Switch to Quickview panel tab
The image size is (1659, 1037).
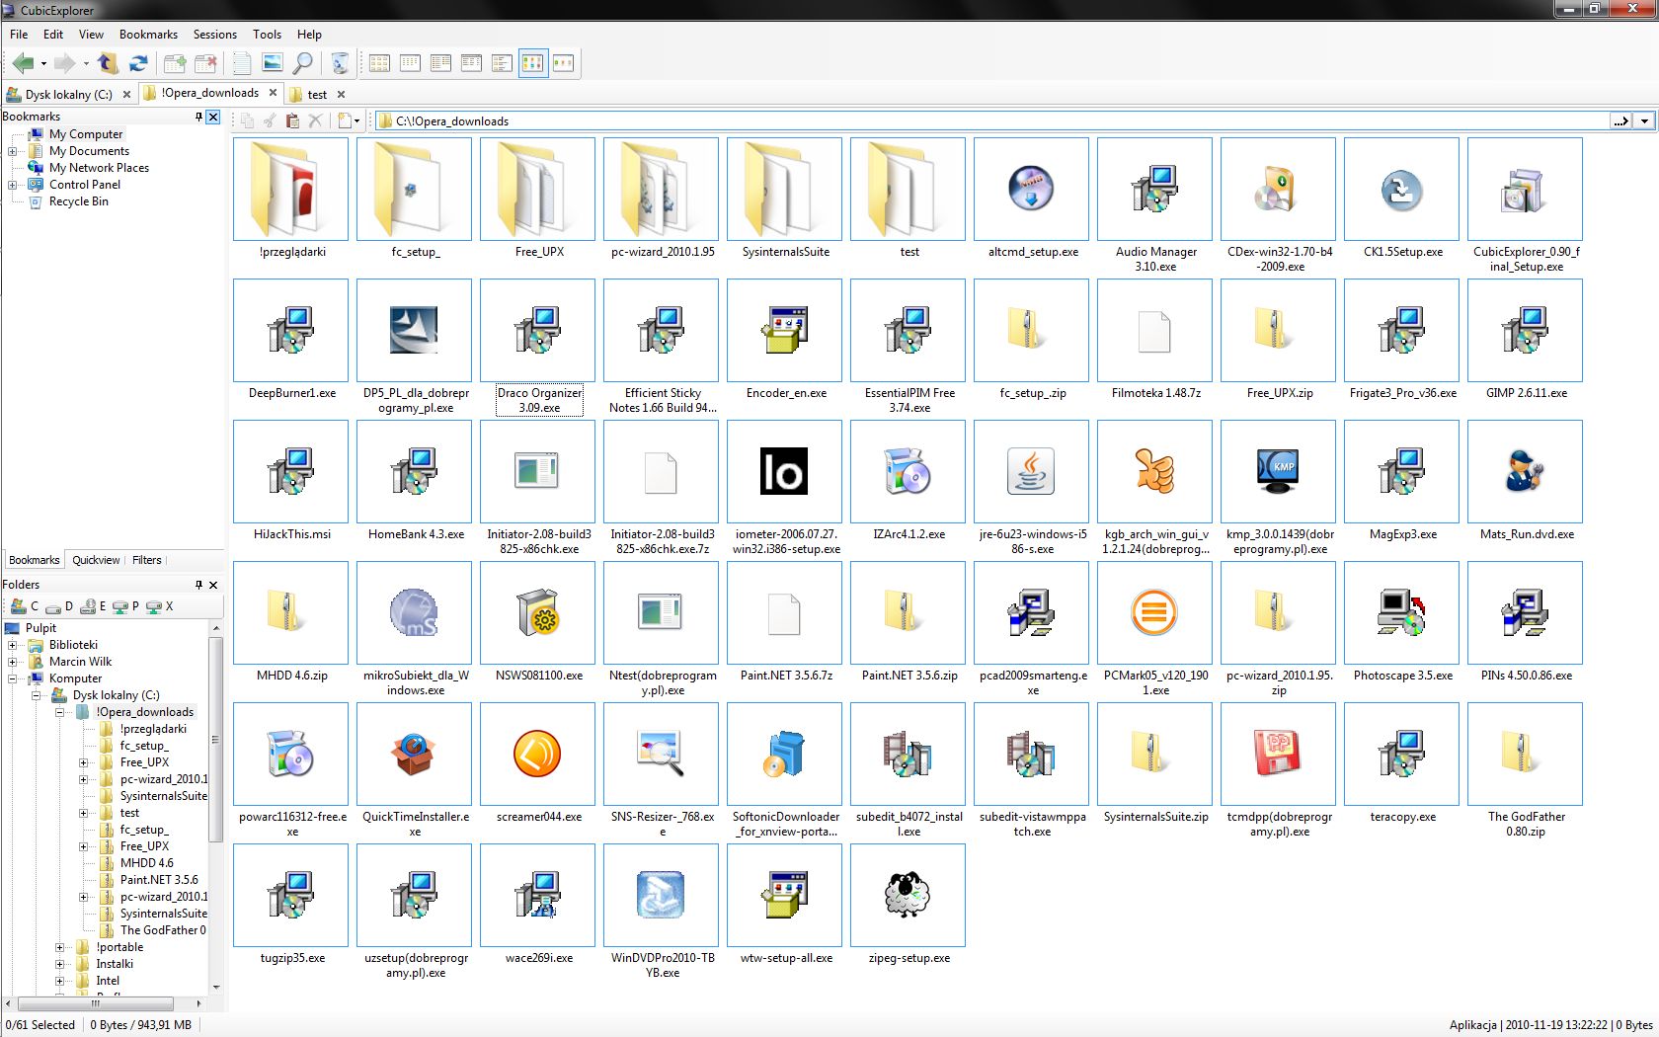click(x=96, y=560)
